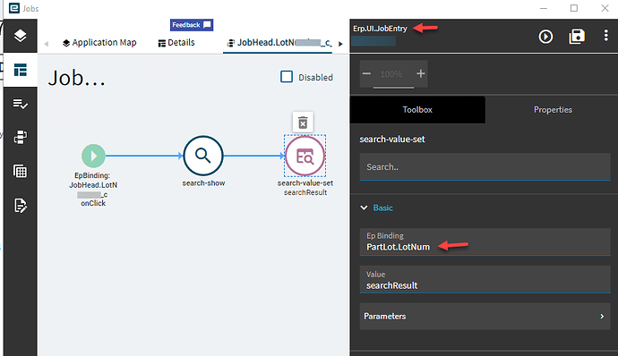Select the search-value-set searchResult node
The height and width of the screenshot is (356, 618).
click(305, 156)
